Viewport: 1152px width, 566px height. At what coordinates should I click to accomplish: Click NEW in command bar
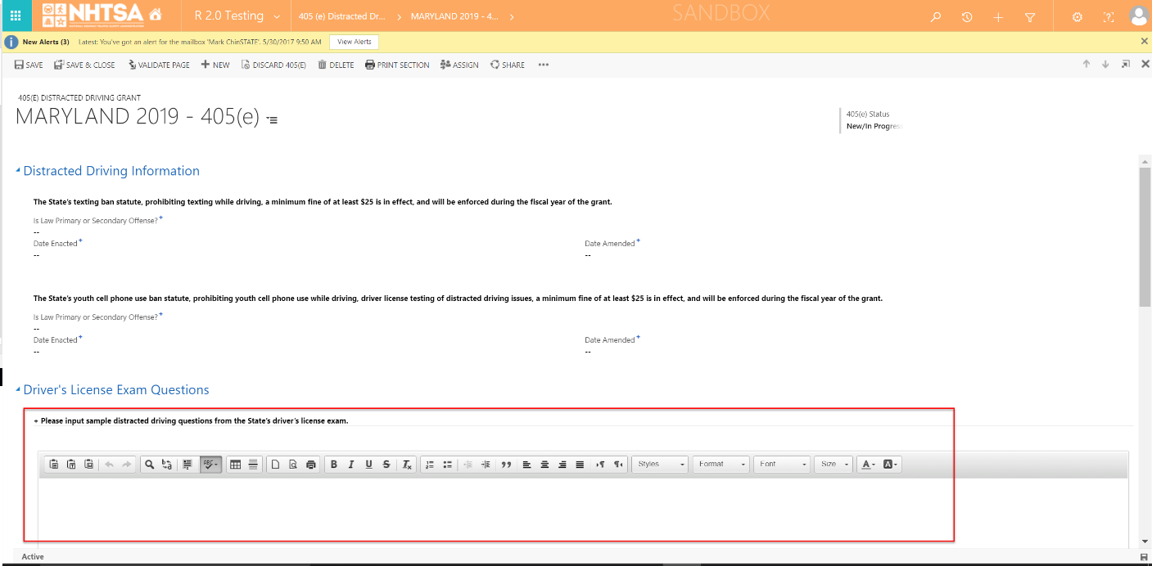[215, 65]
